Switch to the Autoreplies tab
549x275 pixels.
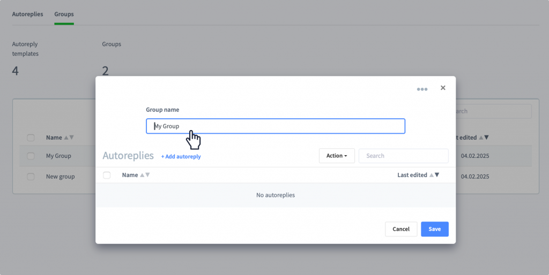(28, 14)
